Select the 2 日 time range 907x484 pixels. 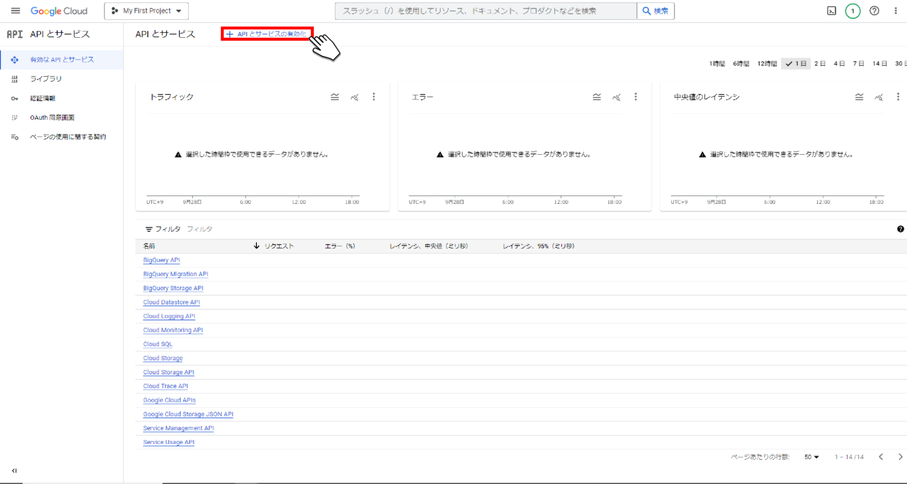(819, 64)
